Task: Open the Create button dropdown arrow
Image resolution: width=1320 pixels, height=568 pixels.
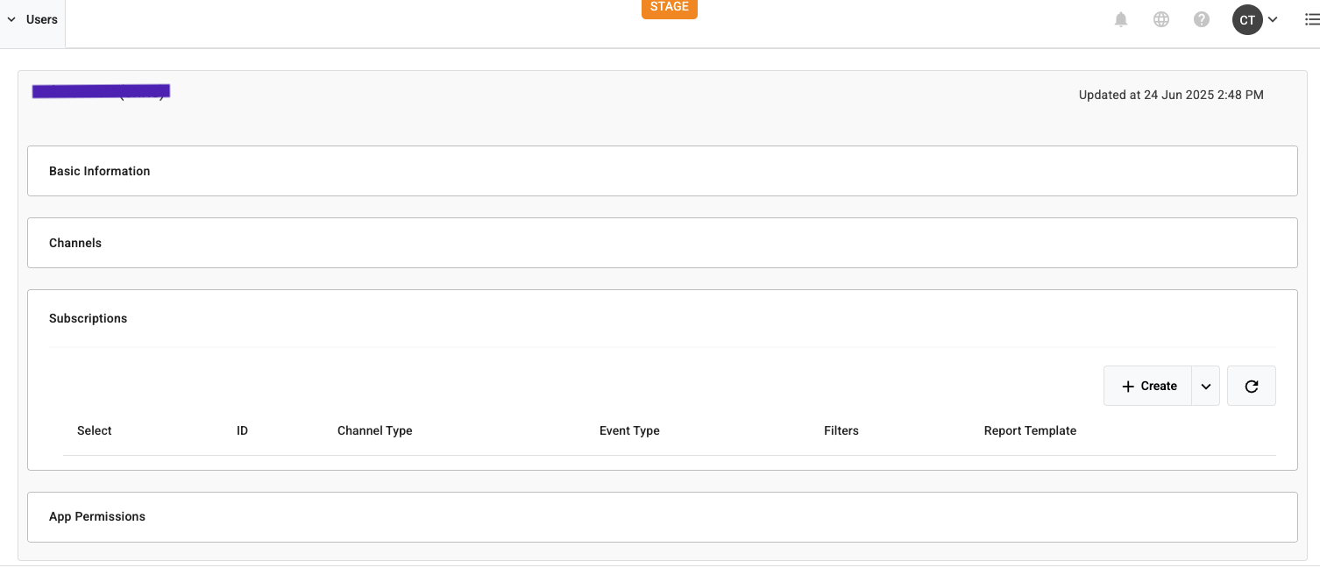Action: pos(1206,387)
